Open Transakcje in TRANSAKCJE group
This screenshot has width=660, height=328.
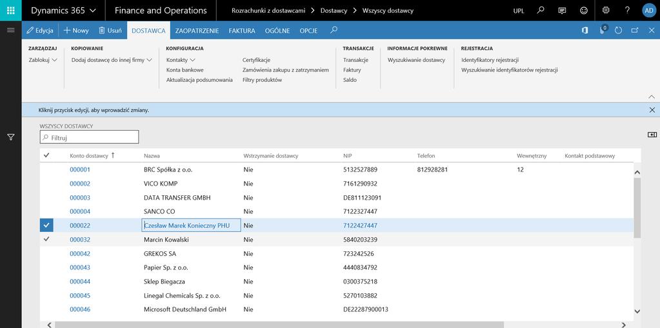355,60
